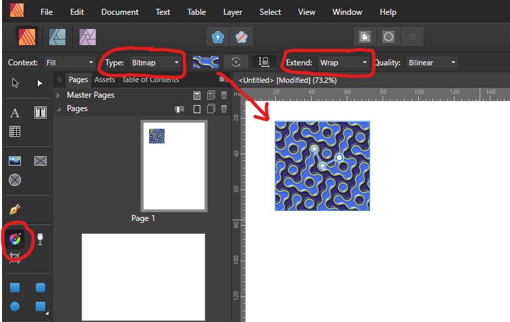Select the Untitled Modified document tab
This screenshot has width=510, height=322.
click(287, 80)
